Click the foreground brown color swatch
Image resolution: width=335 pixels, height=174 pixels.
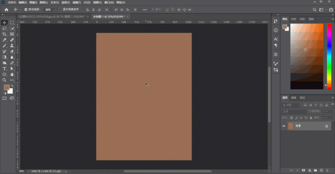(6, 87)
